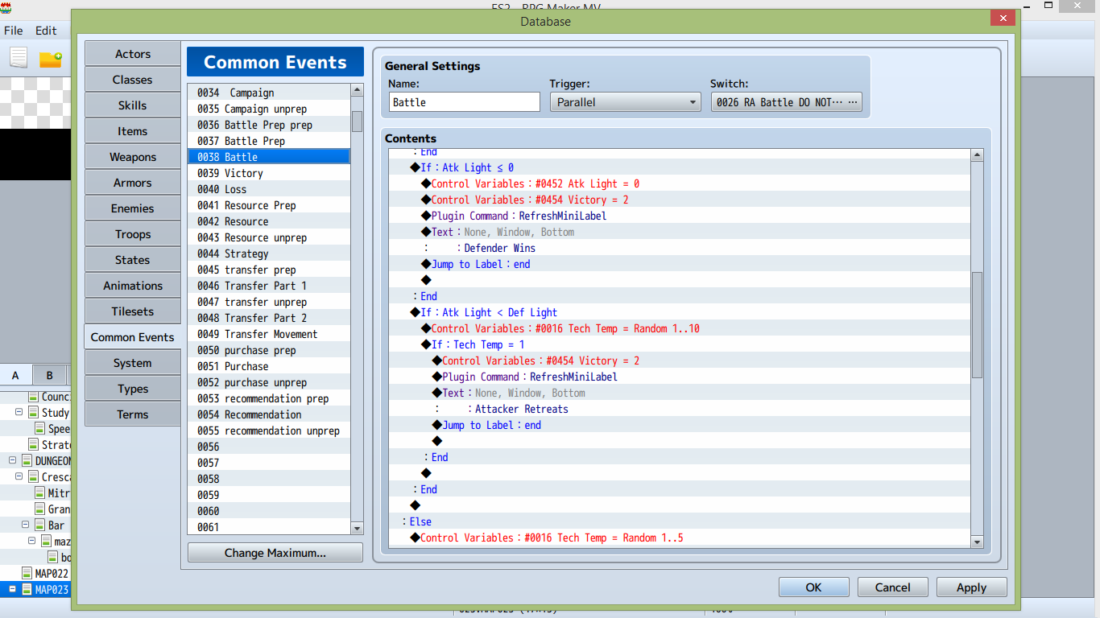
Task: Select common event 0039 Victory
Action: pyautogui.click(x=269, y=173)
